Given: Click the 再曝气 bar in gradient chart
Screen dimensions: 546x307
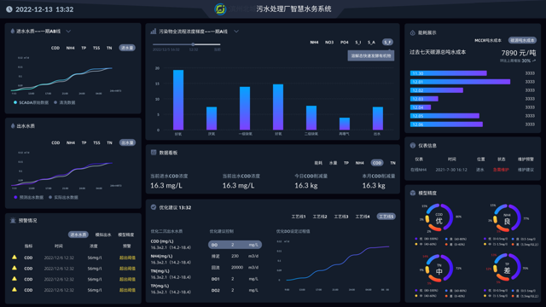Looking at the screenshot, I should (345, 124).
